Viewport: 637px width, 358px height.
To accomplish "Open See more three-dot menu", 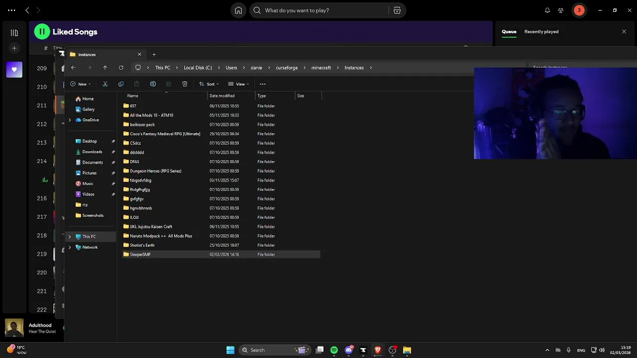I will click(263, 84).
